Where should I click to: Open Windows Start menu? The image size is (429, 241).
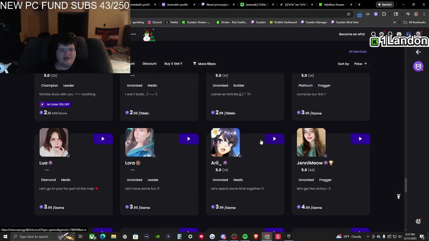tap(5, 237)
